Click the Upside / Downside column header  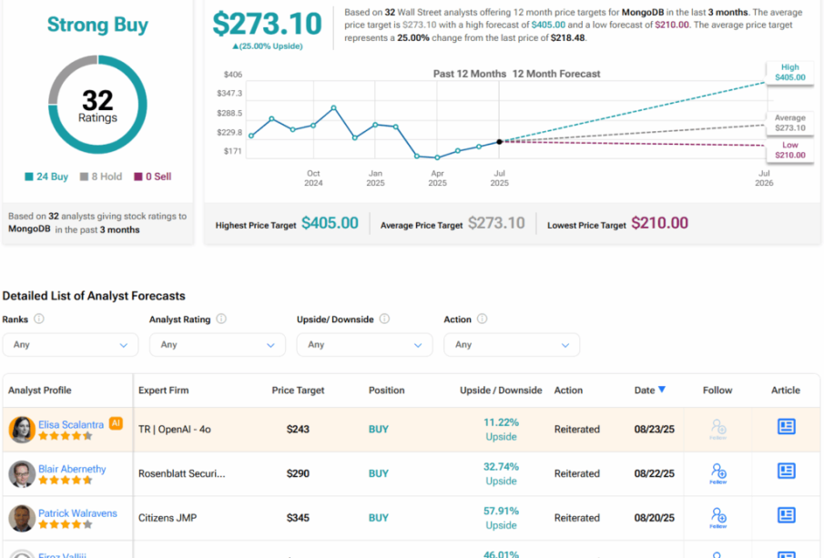[x=501, y=391]
